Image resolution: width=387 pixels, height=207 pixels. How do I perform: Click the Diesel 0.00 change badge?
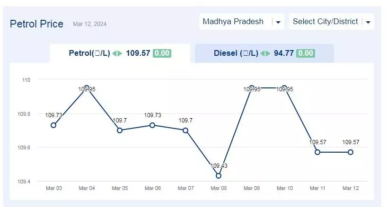pyautogui.click(x=306, y=53)
